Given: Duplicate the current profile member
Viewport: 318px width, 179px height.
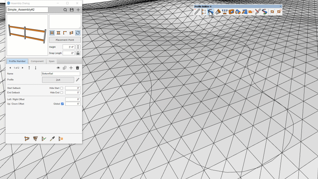Looking at the screenshot, I should 65,68.
